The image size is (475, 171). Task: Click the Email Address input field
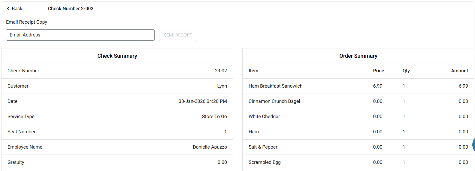(x=80, y=35)
